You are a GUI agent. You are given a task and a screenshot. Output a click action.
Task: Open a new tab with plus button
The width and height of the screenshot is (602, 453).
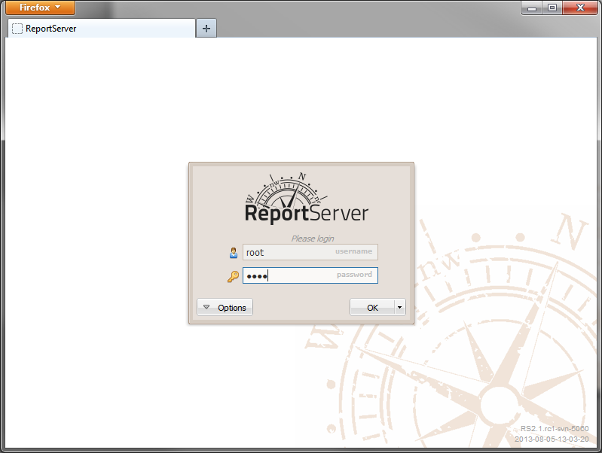[206, 29]
